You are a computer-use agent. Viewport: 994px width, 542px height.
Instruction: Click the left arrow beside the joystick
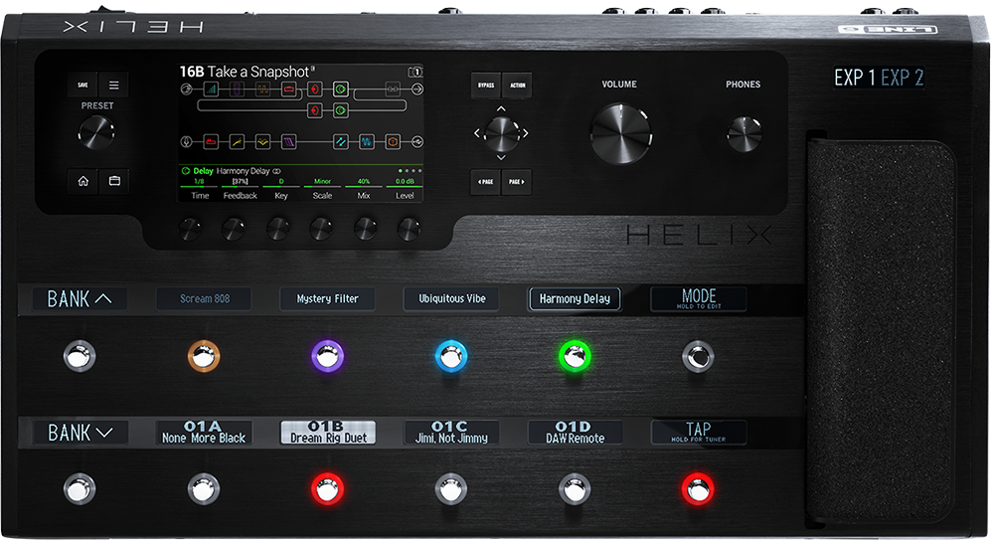[477, 133]
